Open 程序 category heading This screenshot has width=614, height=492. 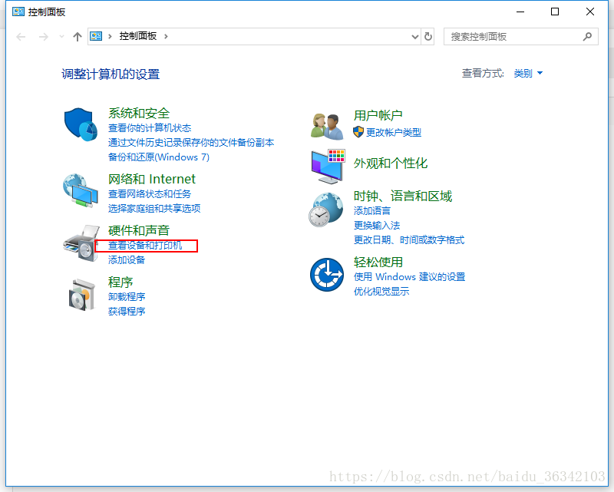120,282
